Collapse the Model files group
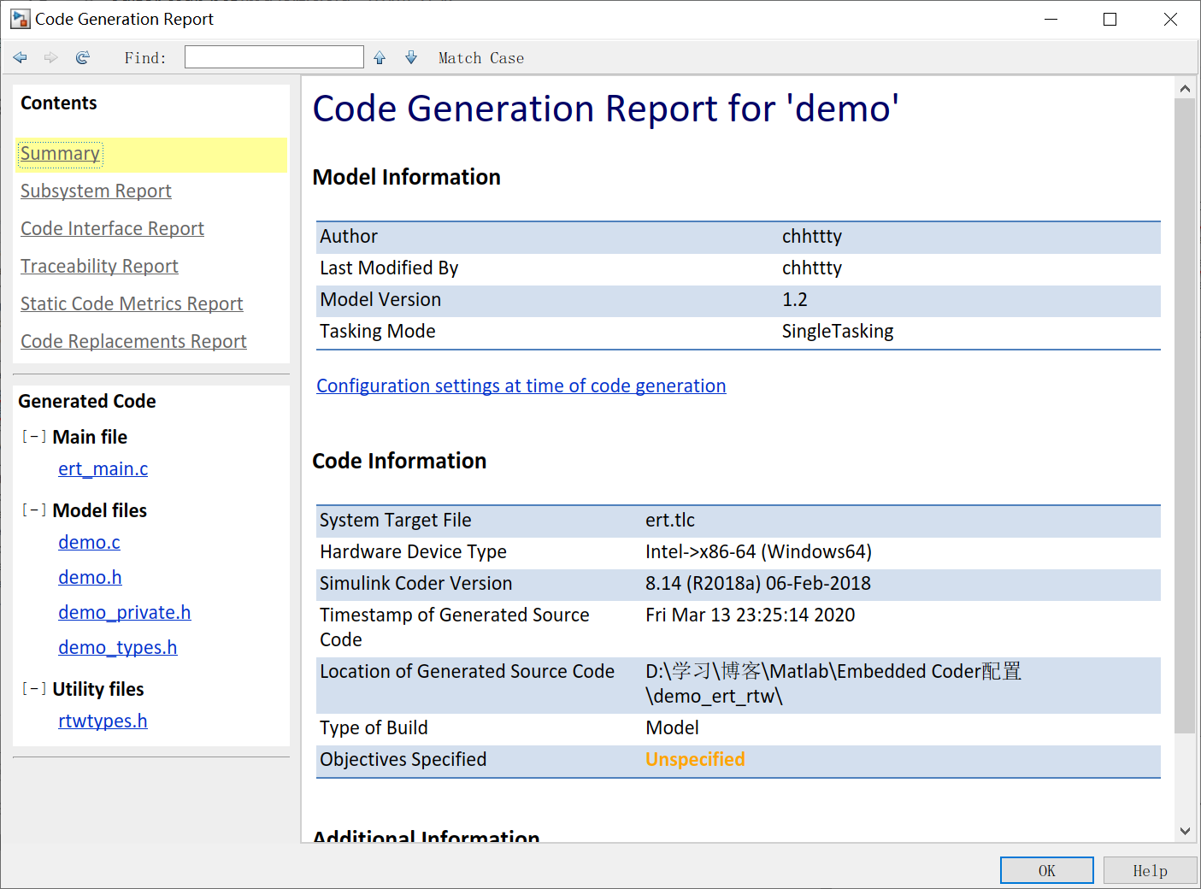 tap(34, 510)
